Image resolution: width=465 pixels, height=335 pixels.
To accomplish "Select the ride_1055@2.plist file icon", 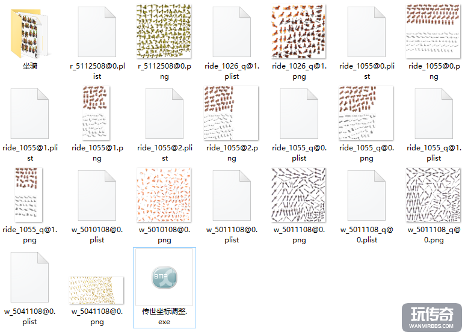I will click(x=164, y=114).
